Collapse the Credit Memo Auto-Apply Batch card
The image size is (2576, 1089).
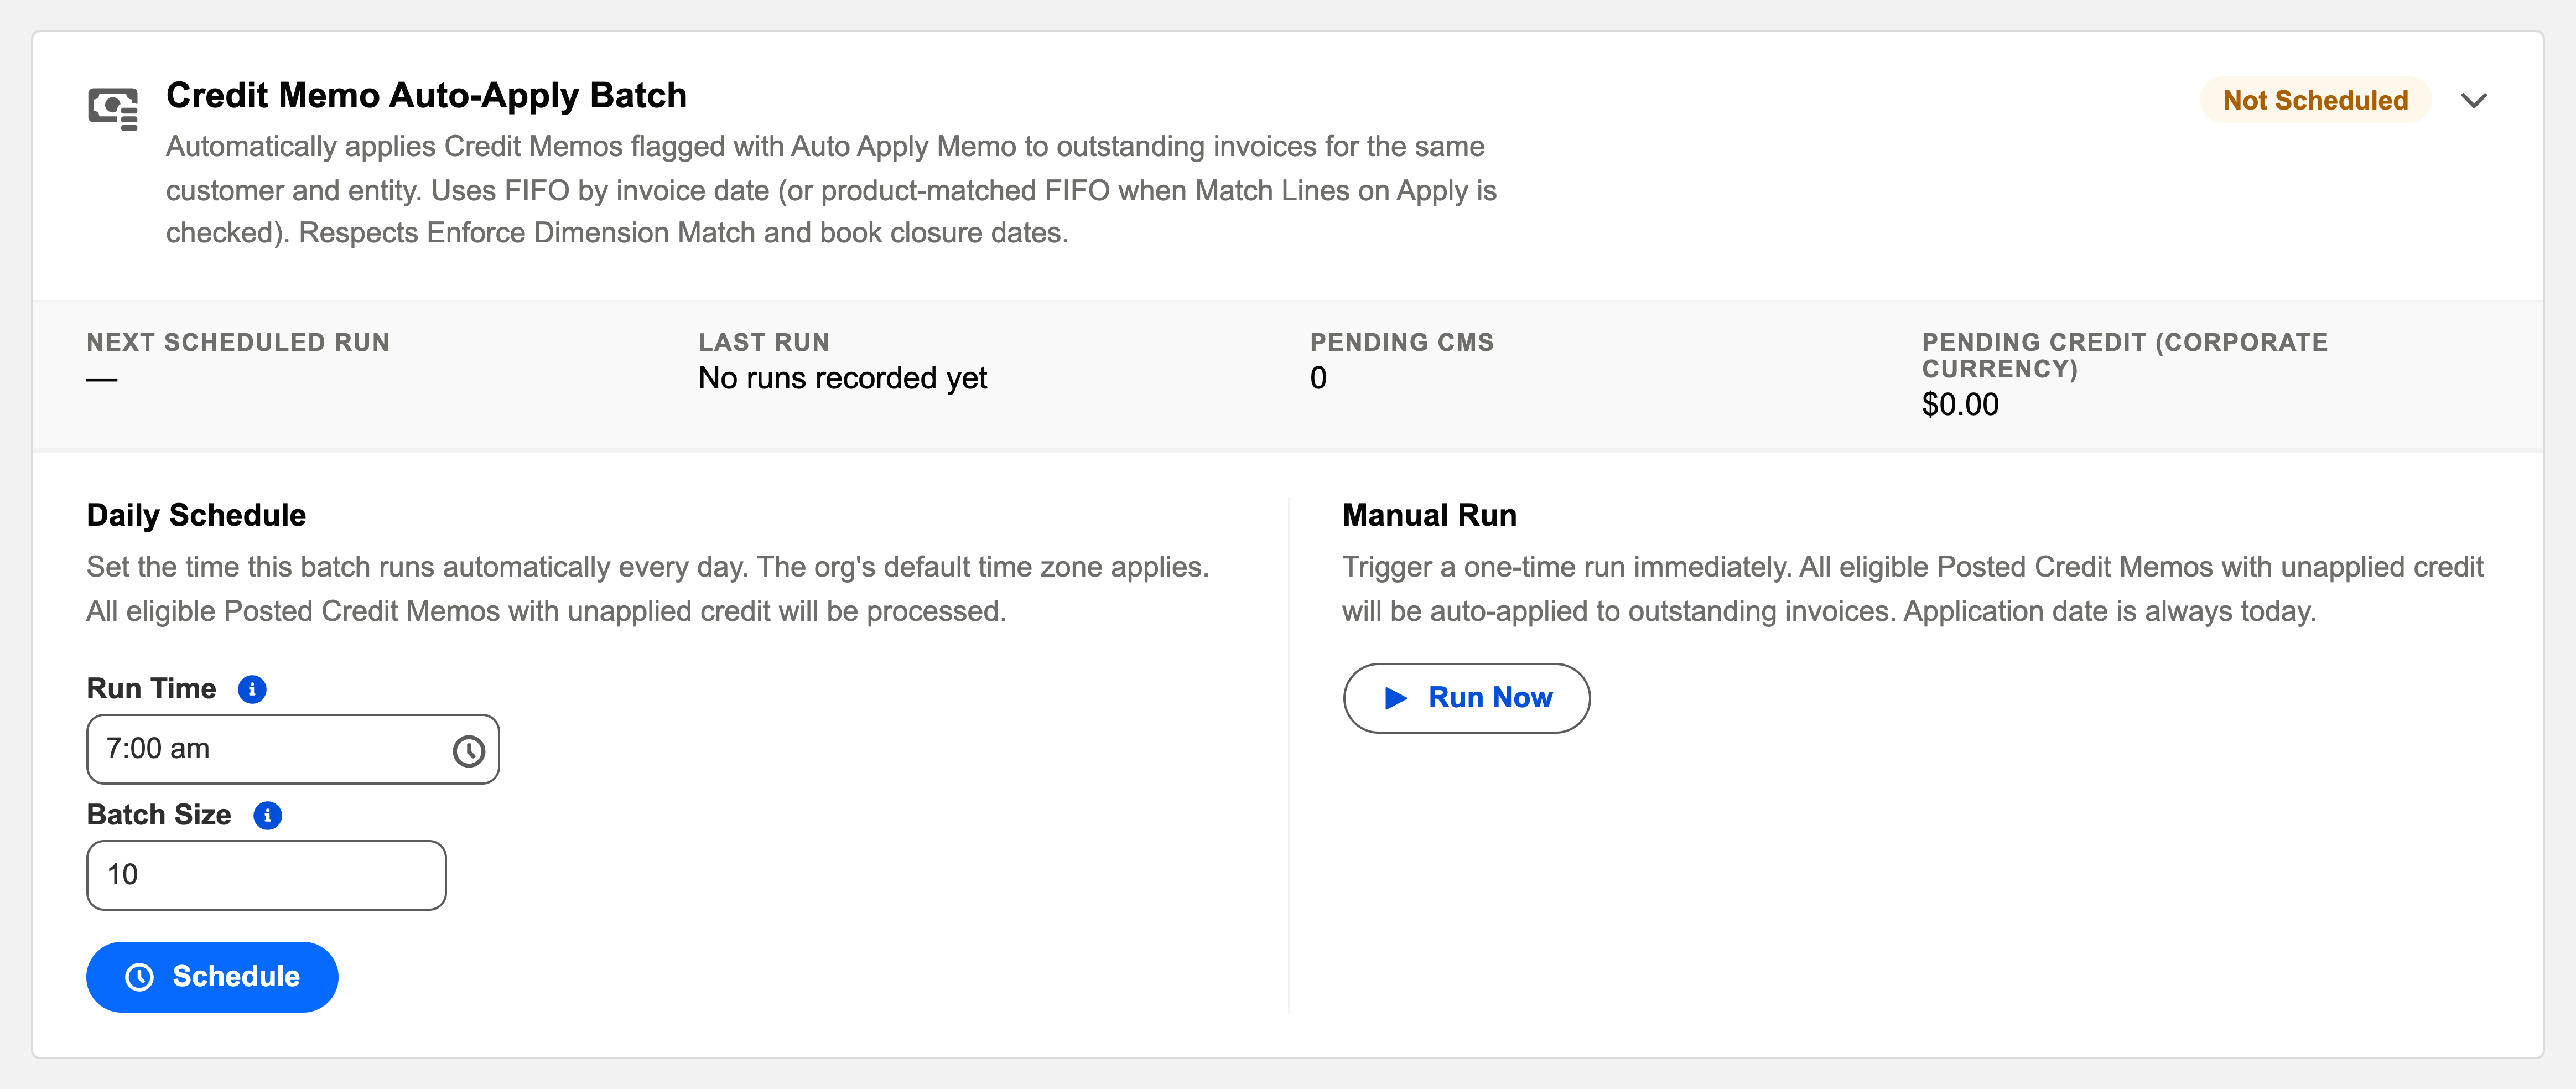tap(2473, 101)
